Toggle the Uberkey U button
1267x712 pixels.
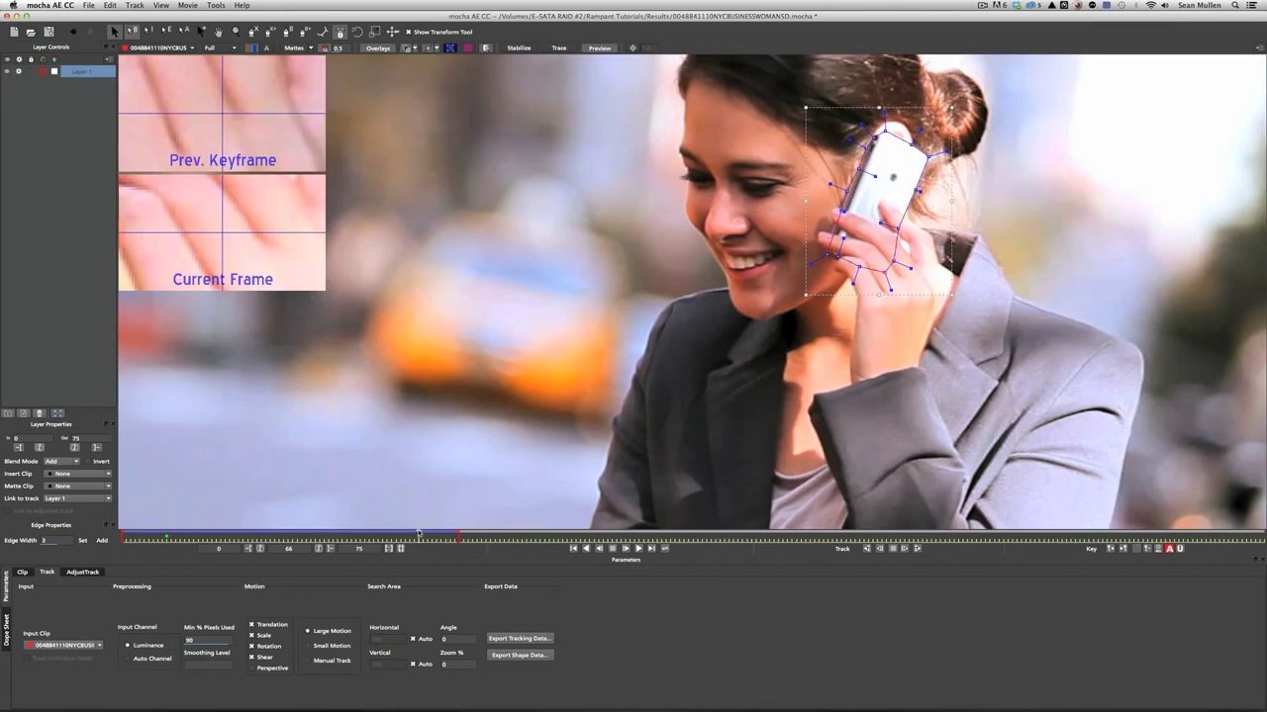(1180, 548)
